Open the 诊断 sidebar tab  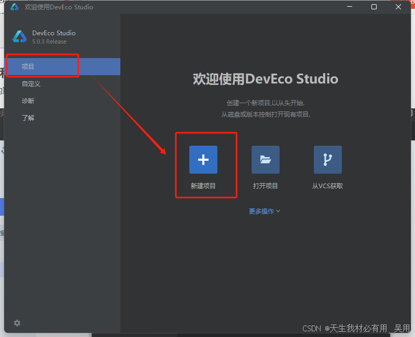click(62, 101)
